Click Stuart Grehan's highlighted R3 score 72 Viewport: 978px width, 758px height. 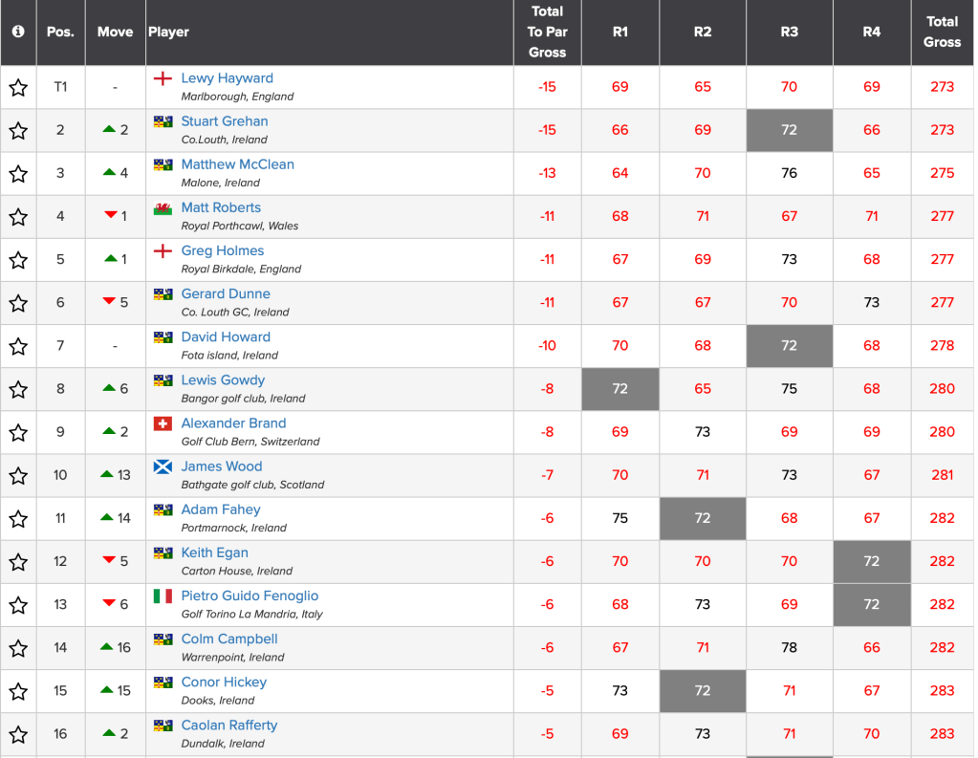click(789, 130)
